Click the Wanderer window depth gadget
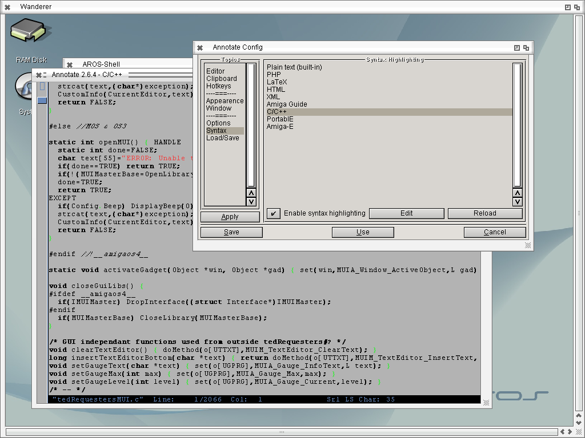This screenshot has height=438, width=585. [x=578, y=7]
